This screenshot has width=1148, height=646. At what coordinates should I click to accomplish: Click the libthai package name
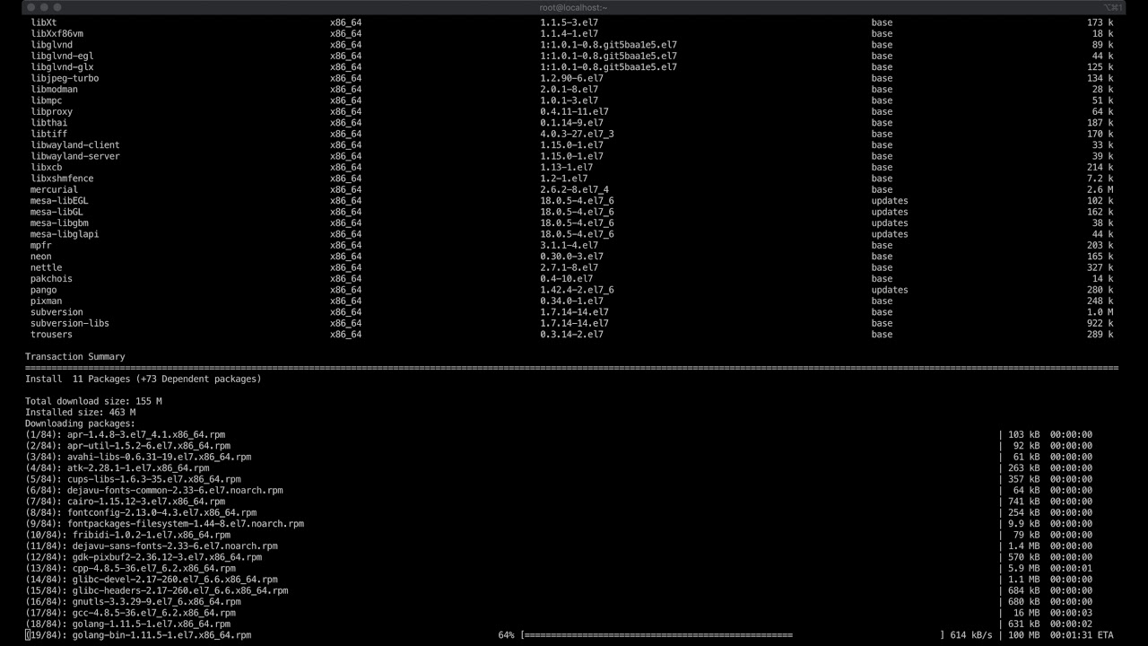[x=48, y=123]
